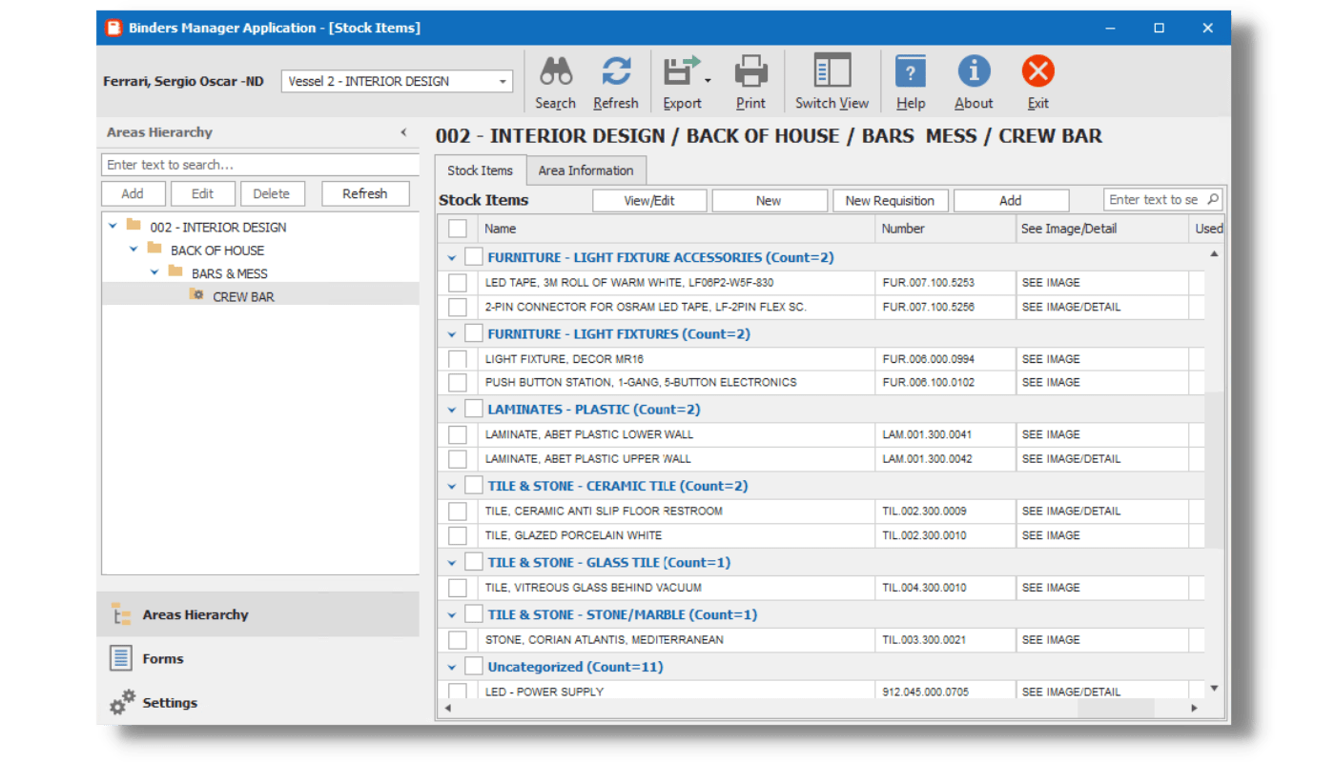Select all items in FURNITURE - LIGHT FIXTURES group
Viewport: 1335px width, 762px height.
474,333
